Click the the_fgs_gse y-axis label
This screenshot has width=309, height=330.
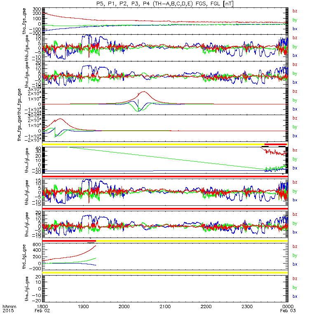19,128
